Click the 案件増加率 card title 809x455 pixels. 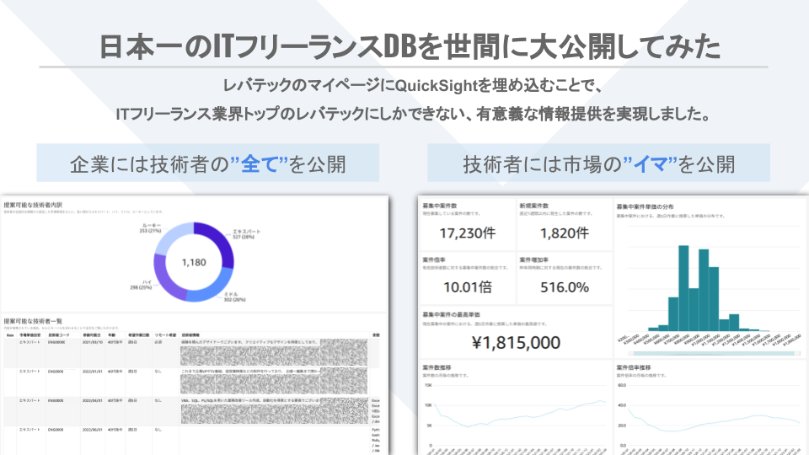534,260
